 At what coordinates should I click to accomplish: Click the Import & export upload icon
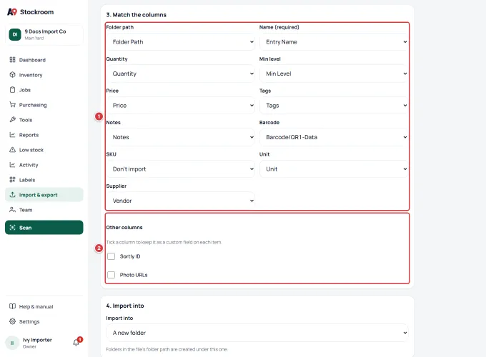pos(12,195)
